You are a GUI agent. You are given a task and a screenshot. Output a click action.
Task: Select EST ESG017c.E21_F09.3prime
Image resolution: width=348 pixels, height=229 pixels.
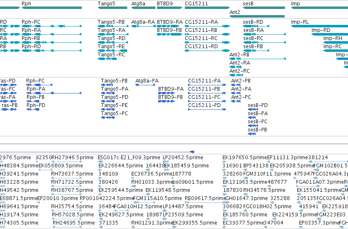[129, 158]
